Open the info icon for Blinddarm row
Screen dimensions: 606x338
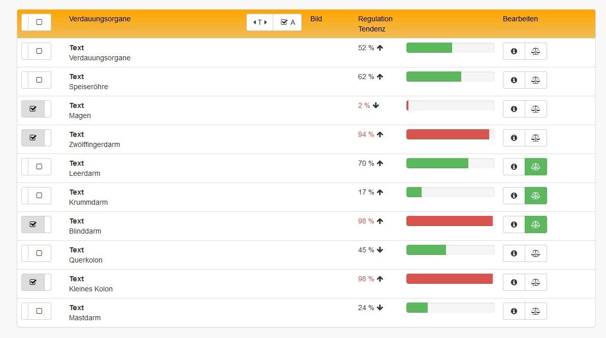pos(514,224)
